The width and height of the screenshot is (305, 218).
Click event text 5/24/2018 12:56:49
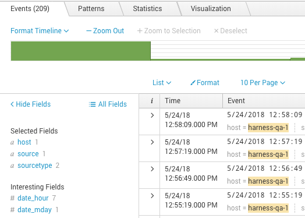tap(265, 168)
